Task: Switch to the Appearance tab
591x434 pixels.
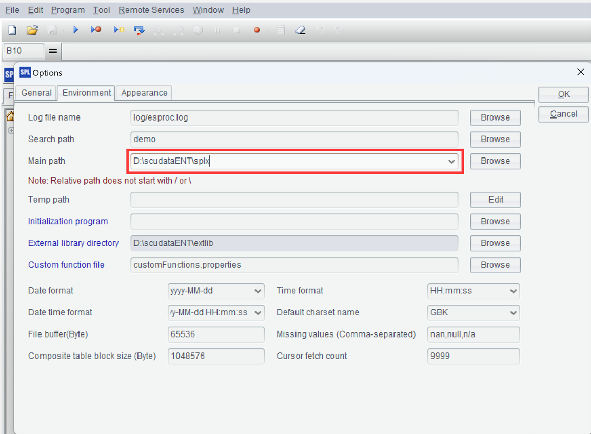Action: click(144, 93)
